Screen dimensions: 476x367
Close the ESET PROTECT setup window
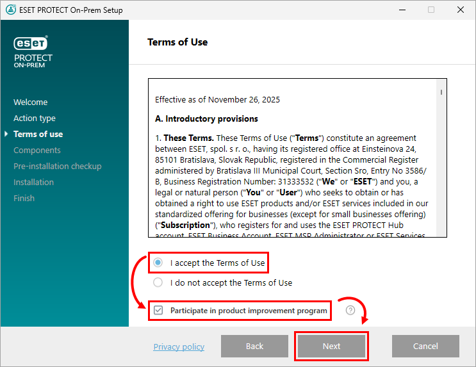coord(461,10)
